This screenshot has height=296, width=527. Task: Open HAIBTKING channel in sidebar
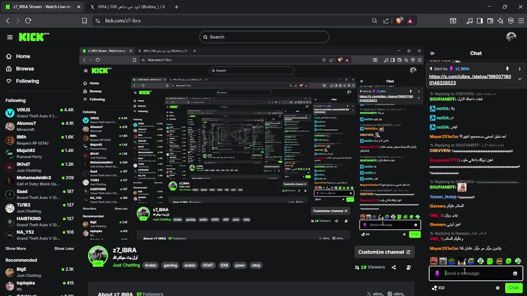click(x=40, y=221)
